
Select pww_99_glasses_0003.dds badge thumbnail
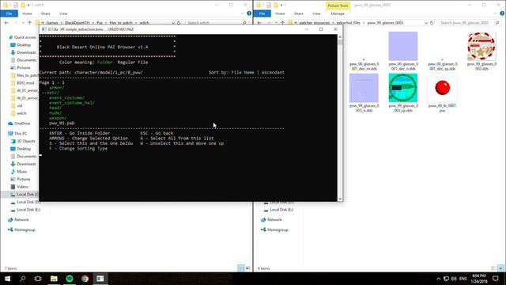481,46
